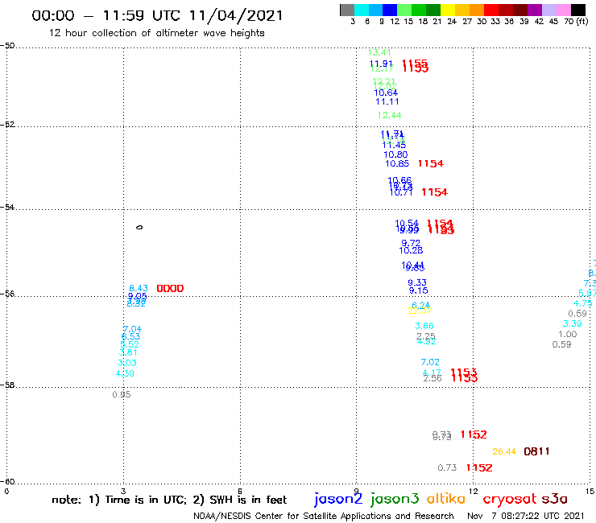Click the 10.80 wave height value

click(395, 154)
